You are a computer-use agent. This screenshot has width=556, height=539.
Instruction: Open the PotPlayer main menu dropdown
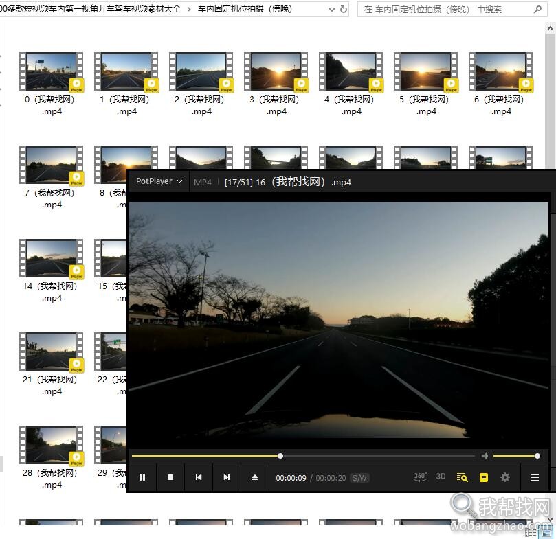point(159,181)
